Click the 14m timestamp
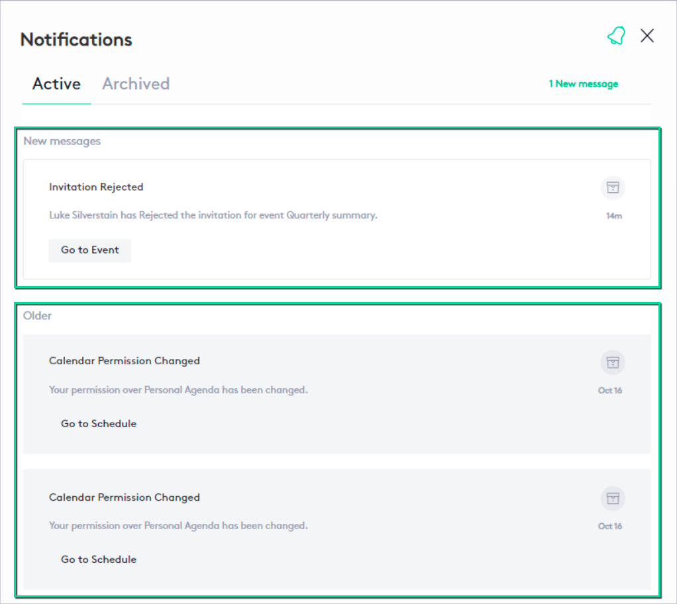677x604 pixels. click(x=614, y=216)
